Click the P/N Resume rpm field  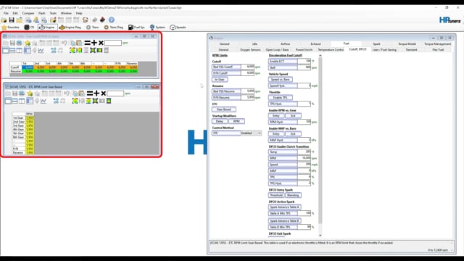248,97
